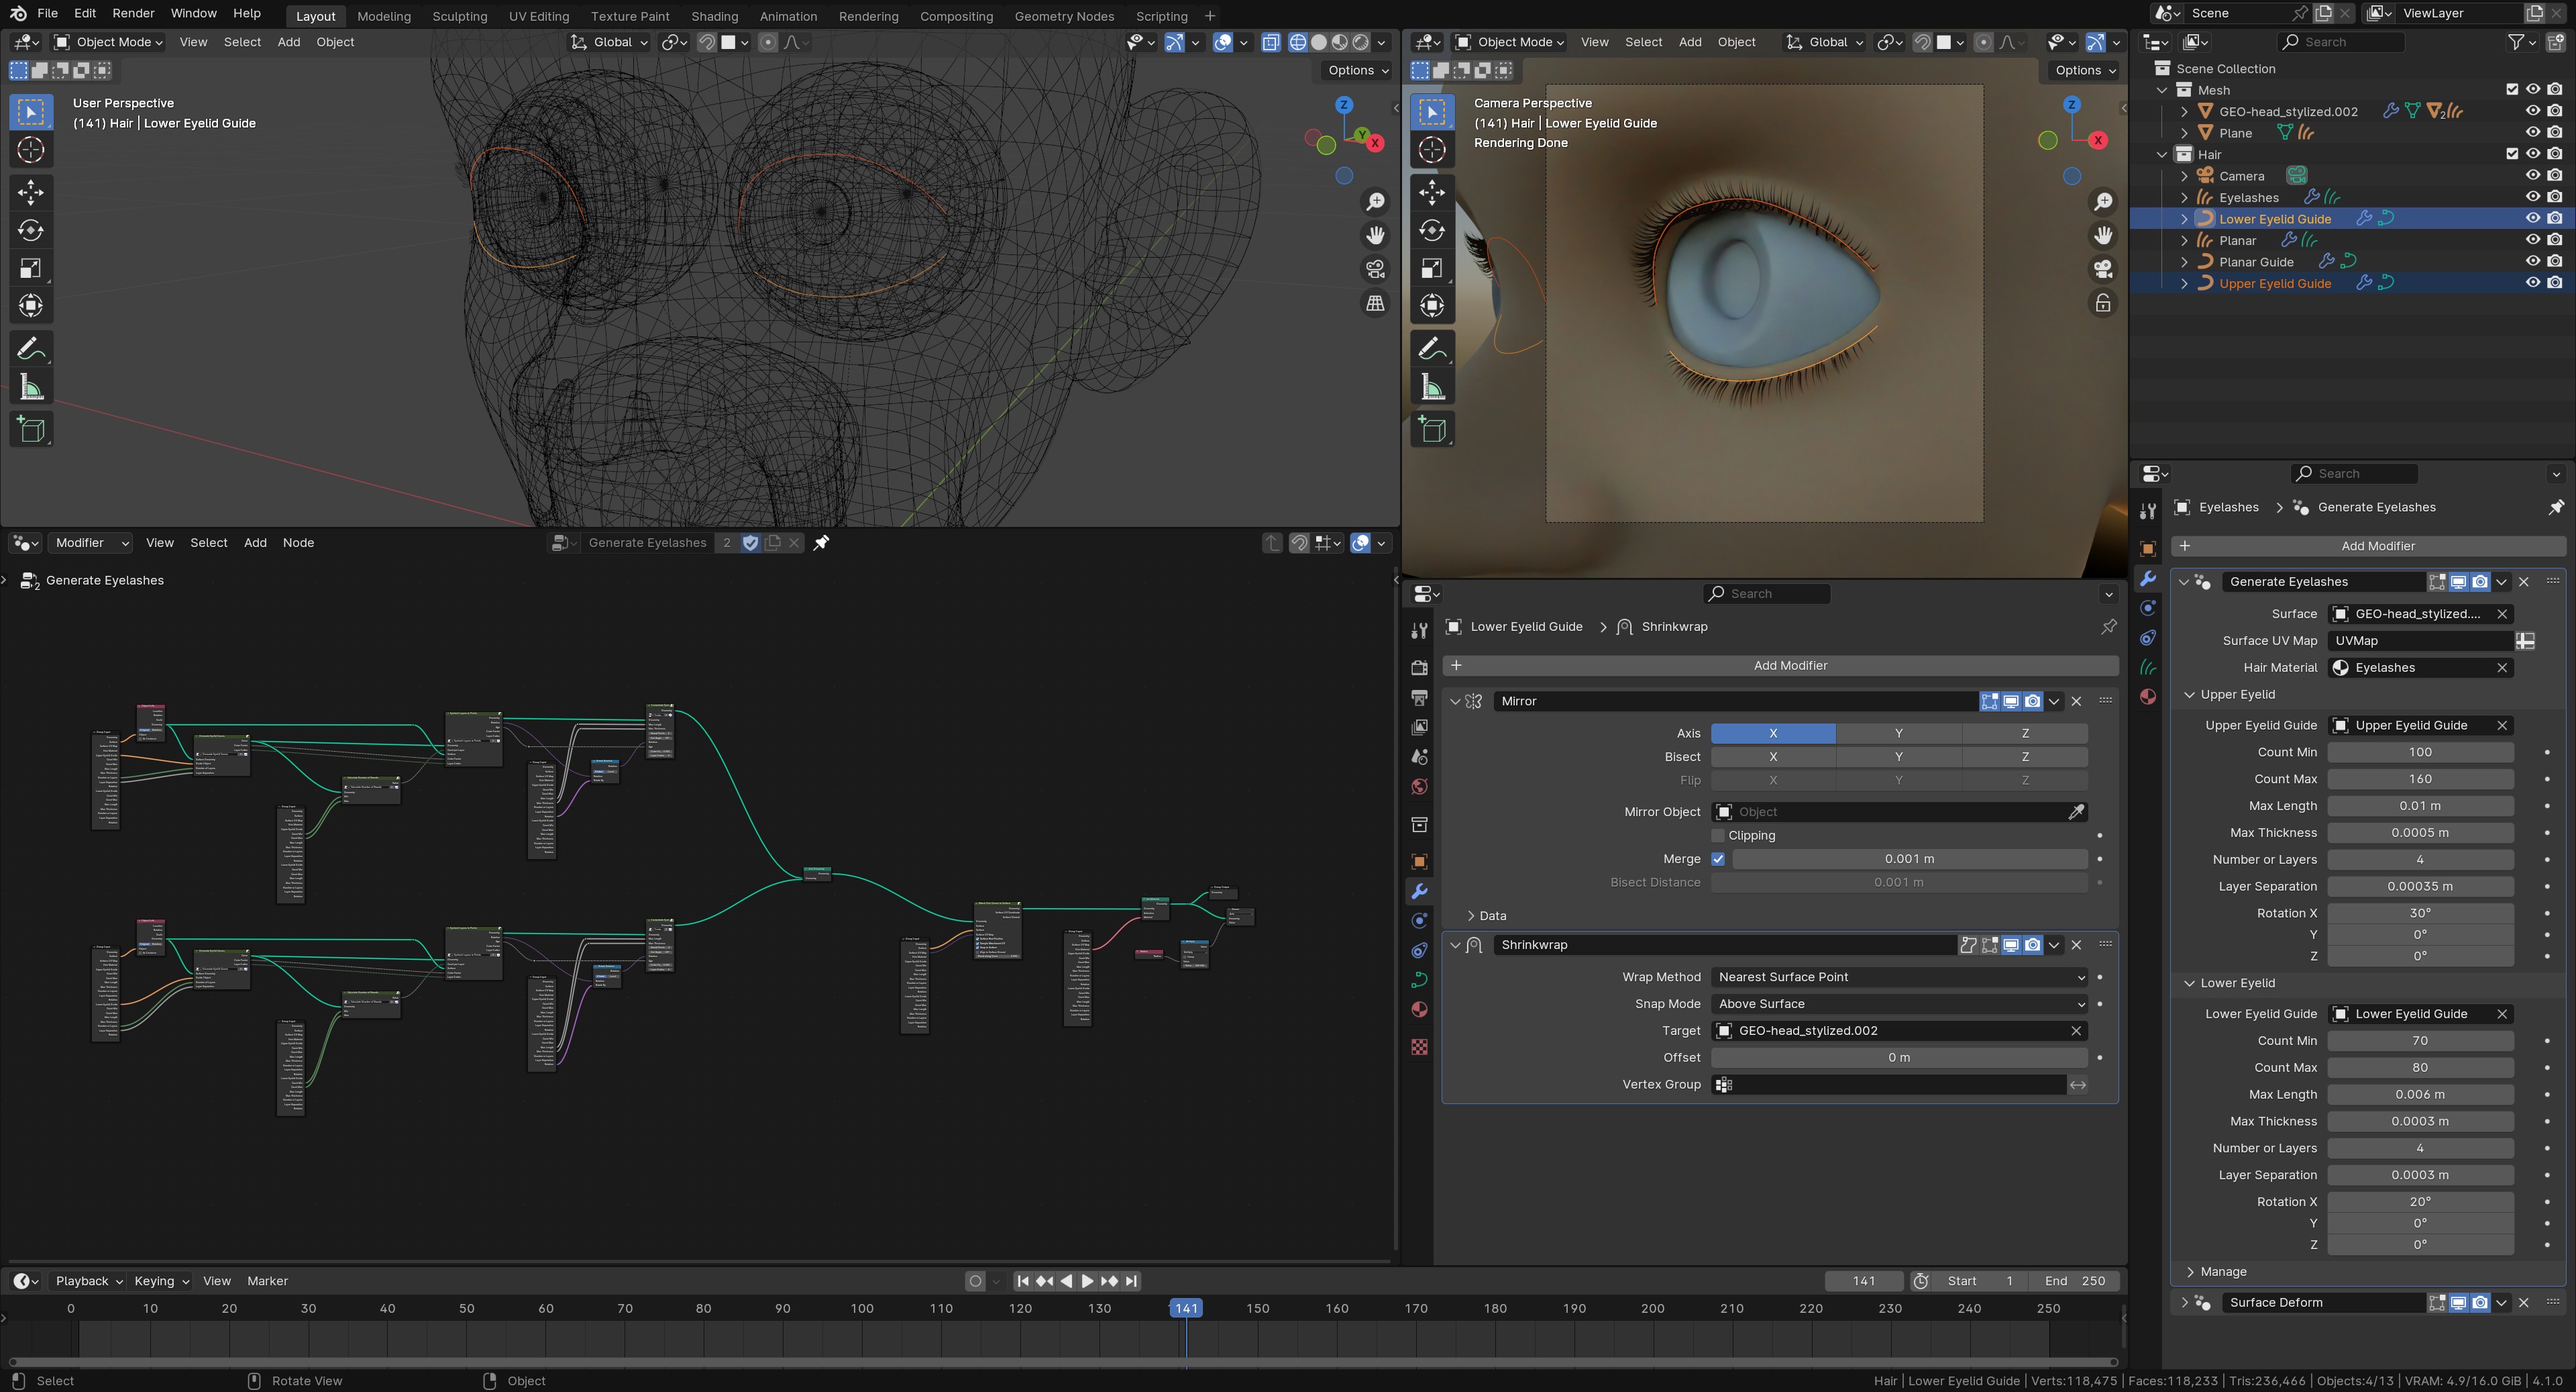The width and height of the screenshot is (2576, 1392).
Task: Click Add Modifier in Eyelashes properties
Action: [2368, 546]
